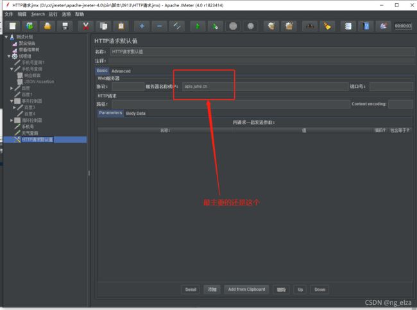
Task: Select the HTTP请求默认值 tree node
Action: [37, 139]
